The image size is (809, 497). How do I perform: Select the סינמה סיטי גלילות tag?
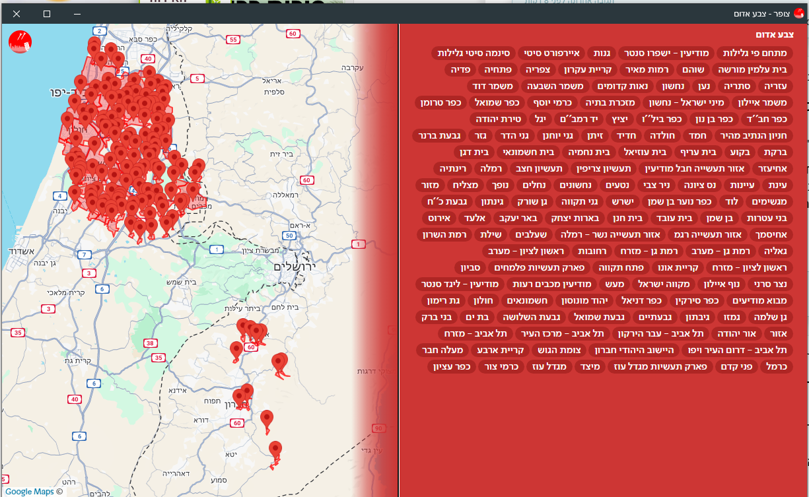pyautogui.click(x=474, y=53)
